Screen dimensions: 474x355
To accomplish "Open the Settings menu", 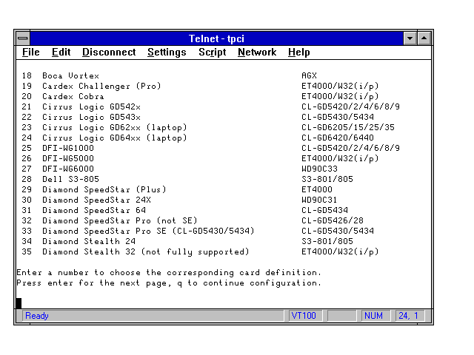I will pyautogui.click(x=167, y=53).
